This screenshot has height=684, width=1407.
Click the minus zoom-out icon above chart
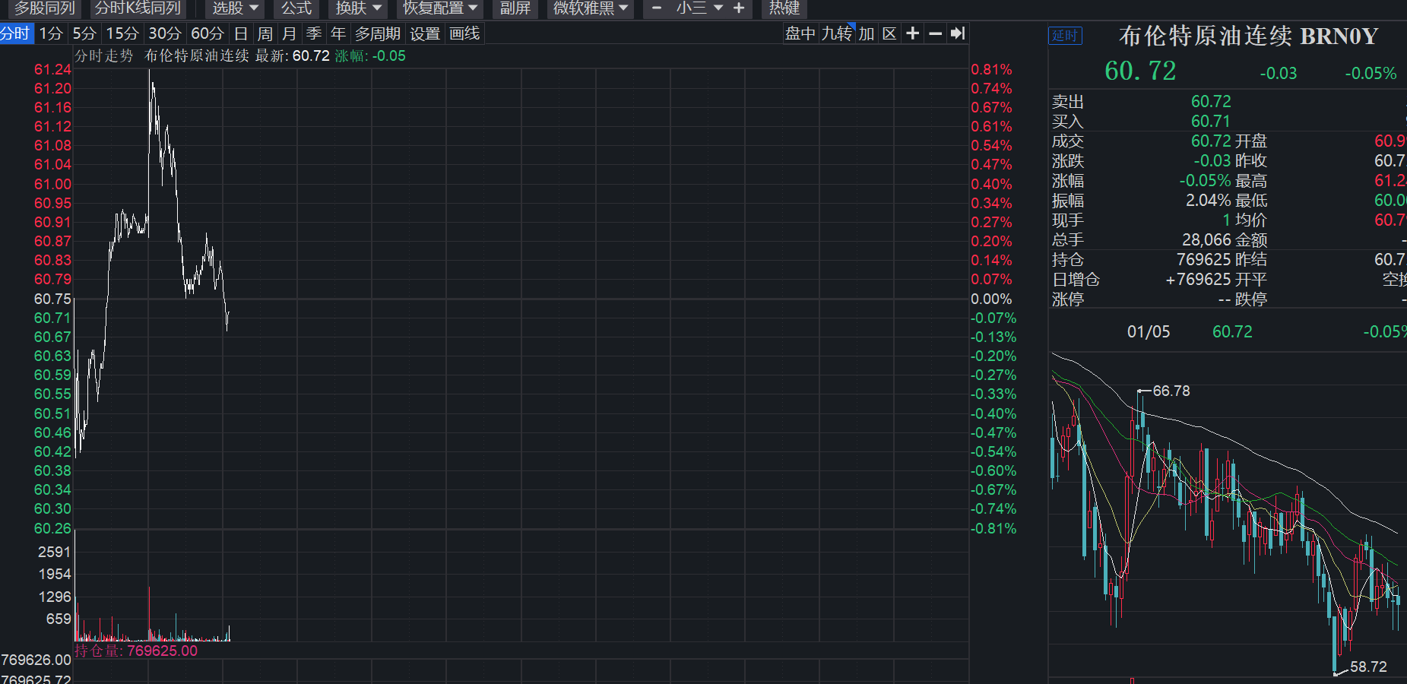click(x=936, y=33)
